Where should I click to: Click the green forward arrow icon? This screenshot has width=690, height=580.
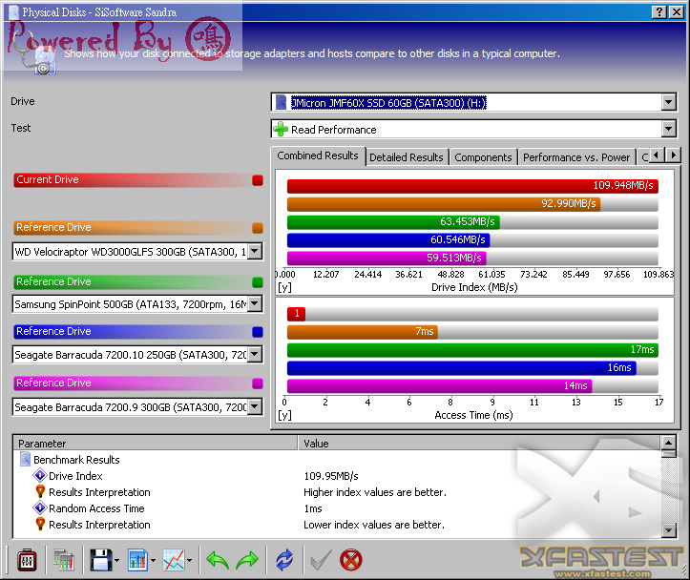pos(247,561)
